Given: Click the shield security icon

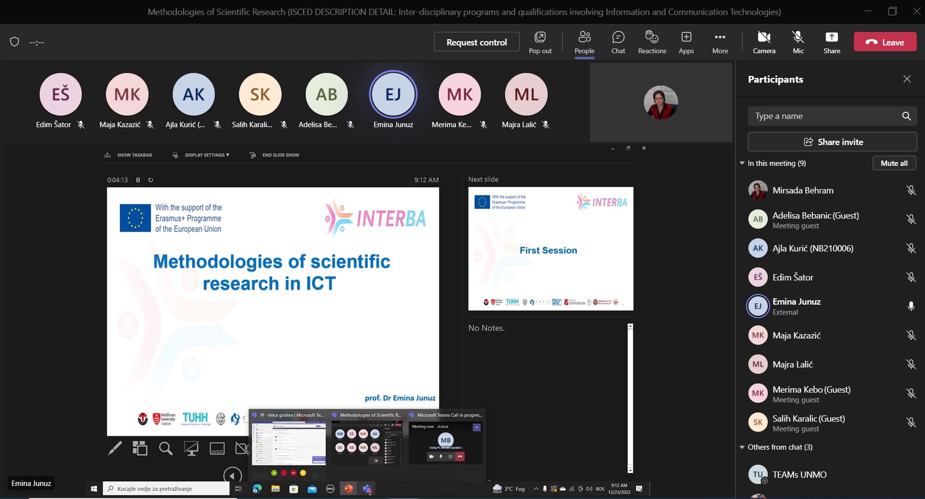Looking at the screenshot, I should (x=15, y=42).
